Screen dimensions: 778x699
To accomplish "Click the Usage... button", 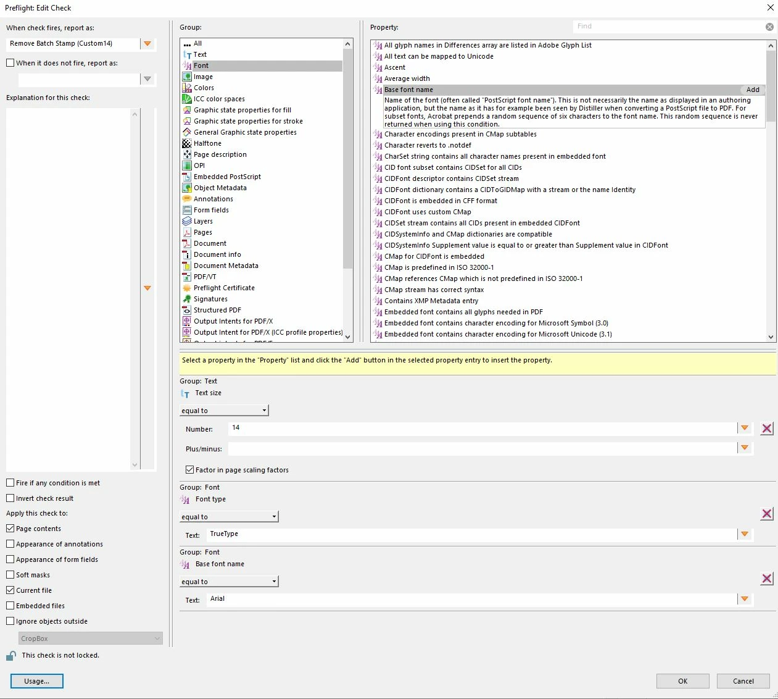I will coord(37,681).
